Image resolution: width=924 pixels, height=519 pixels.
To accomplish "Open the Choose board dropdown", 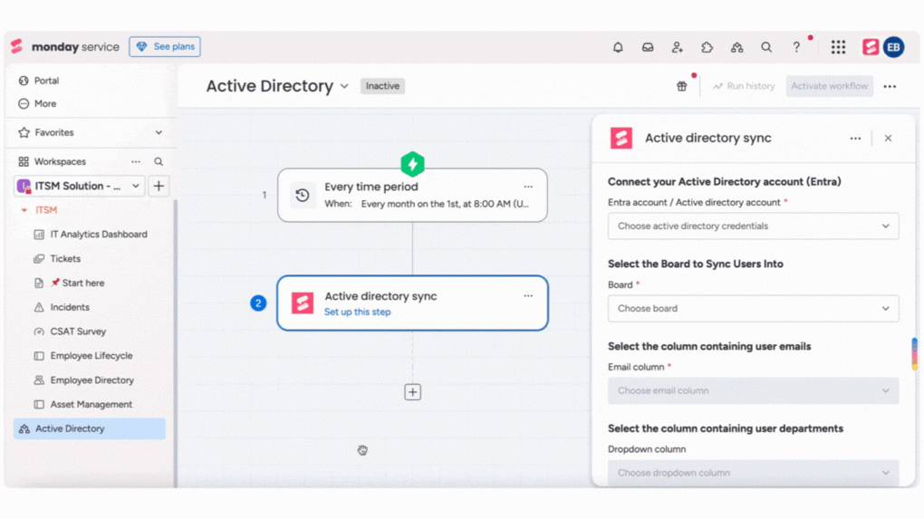I will (753, 309).
